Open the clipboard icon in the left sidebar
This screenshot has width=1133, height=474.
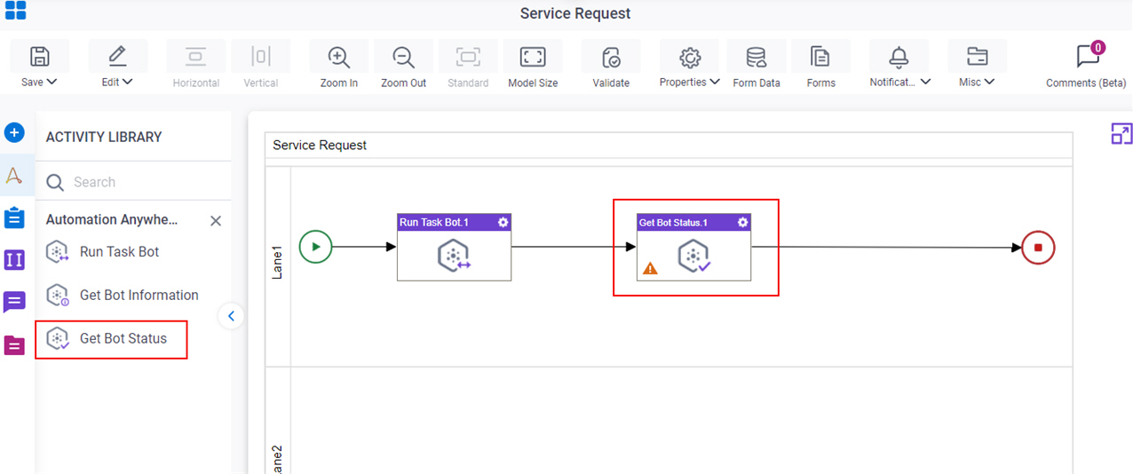coord(14,217)
